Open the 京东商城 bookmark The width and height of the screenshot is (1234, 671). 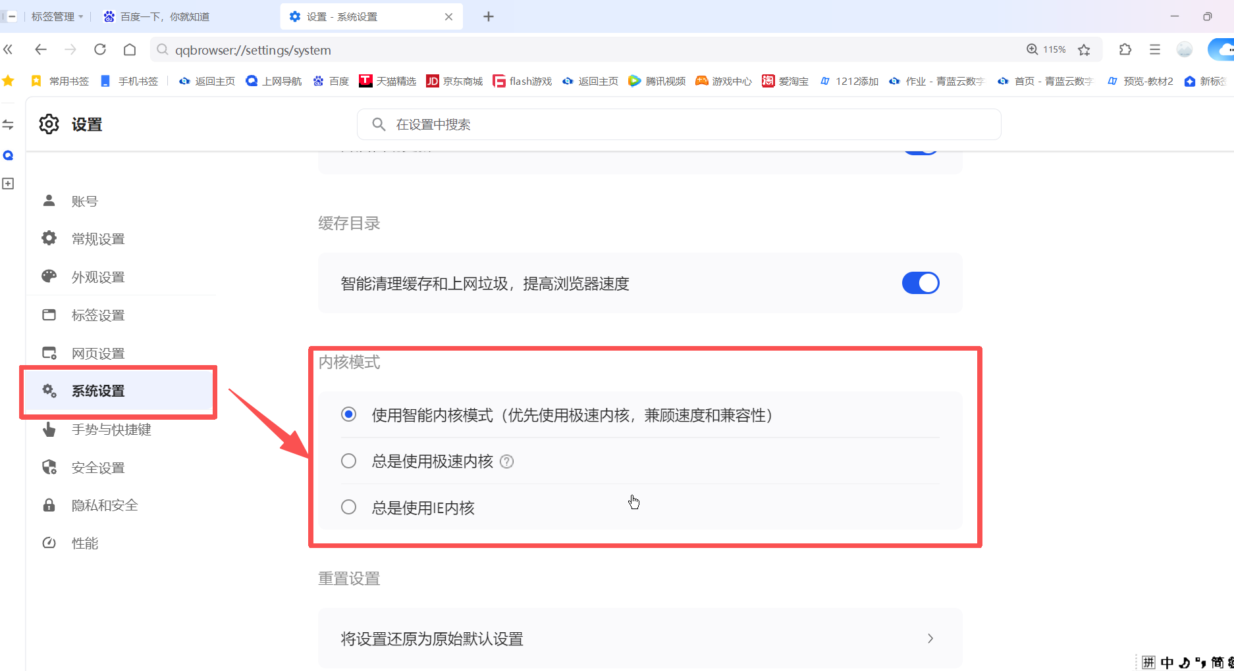(x=454, y=80)
